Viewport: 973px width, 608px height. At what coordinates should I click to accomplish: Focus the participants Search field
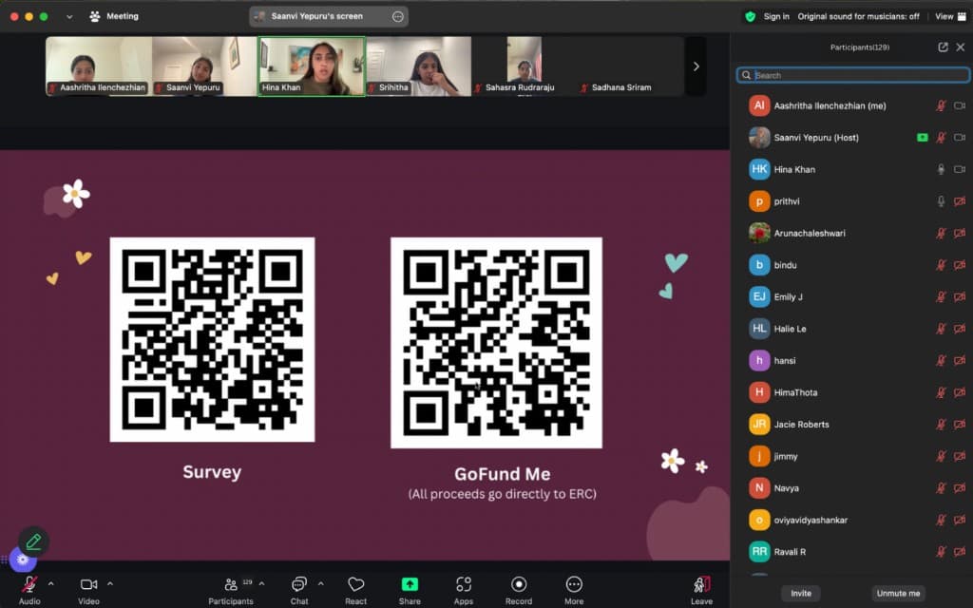[x=852, y=75]
